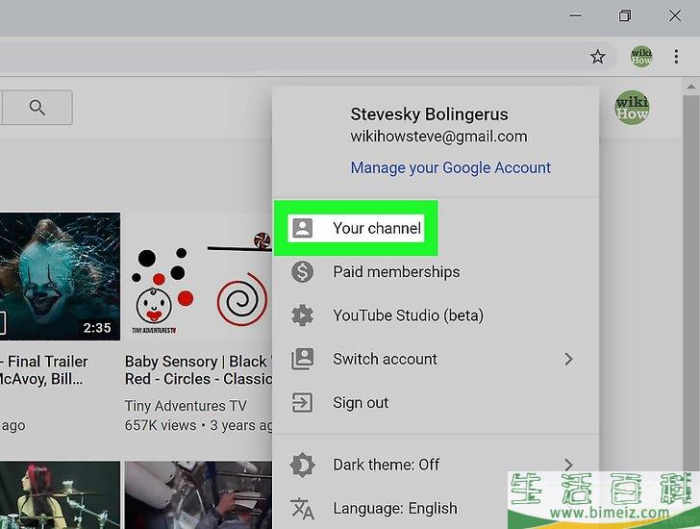Click the Dark theme moon icon
700x529 pixels.
click(x=302, y=465)
